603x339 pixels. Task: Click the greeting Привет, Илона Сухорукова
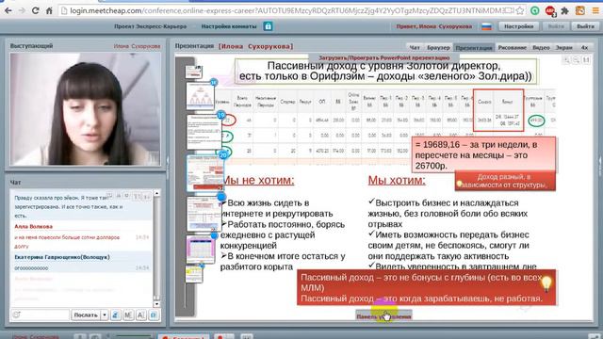(434, 26)
